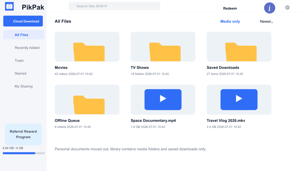Open My Sharing
Image resolution: width=304 pixels, height=171 pixels.
pyautogui.click(x=24, y=86)
